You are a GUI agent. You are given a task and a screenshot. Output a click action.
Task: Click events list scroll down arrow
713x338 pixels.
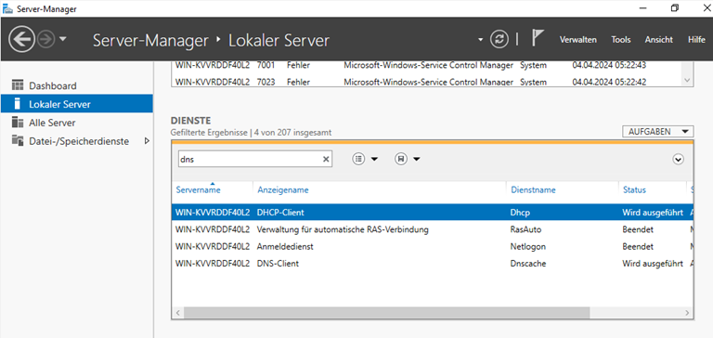tap(687, 80)
